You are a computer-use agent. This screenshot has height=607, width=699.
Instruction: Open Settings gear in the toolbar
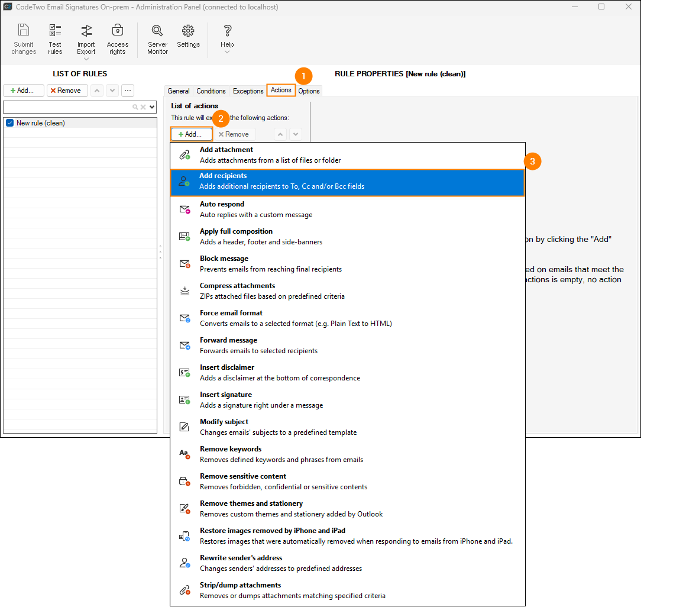pos(188,31)
